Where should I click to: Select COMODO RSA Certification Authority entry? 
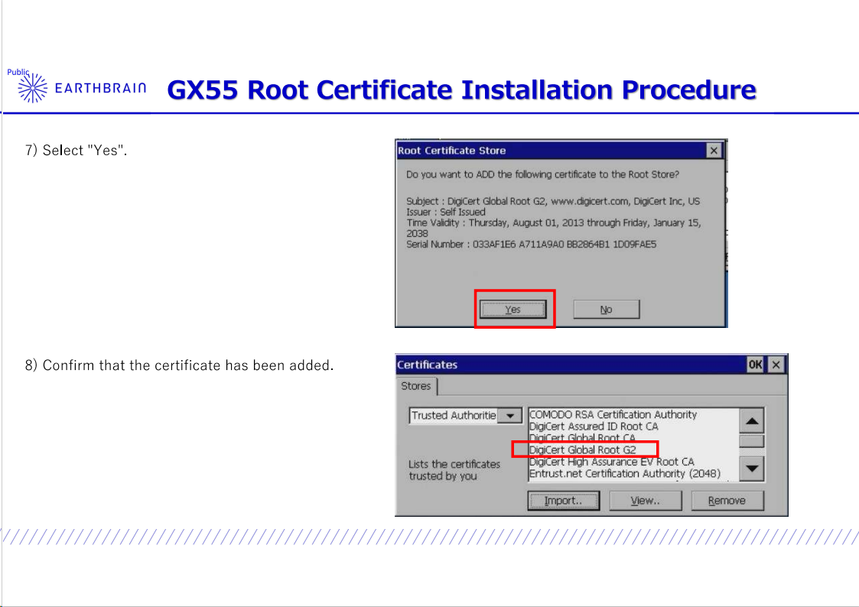click(x=613, y=414)
